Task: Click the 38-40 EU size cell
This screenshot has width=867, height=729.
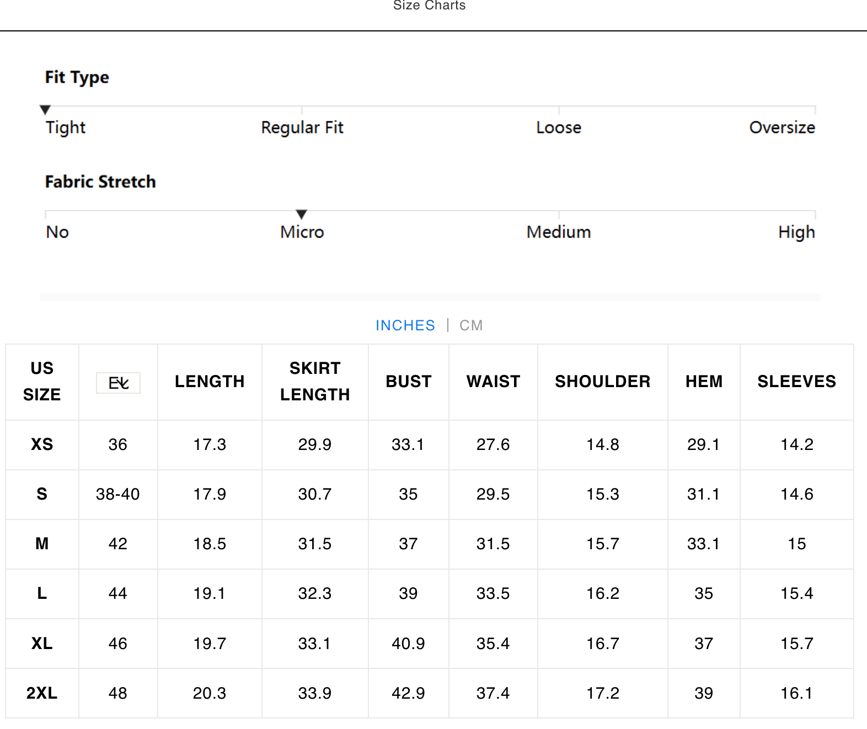Action: click(118, 494)
